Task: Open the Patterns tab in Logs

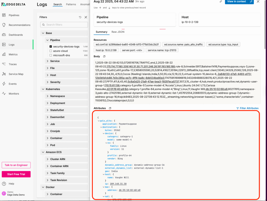Action: (71, 4)
